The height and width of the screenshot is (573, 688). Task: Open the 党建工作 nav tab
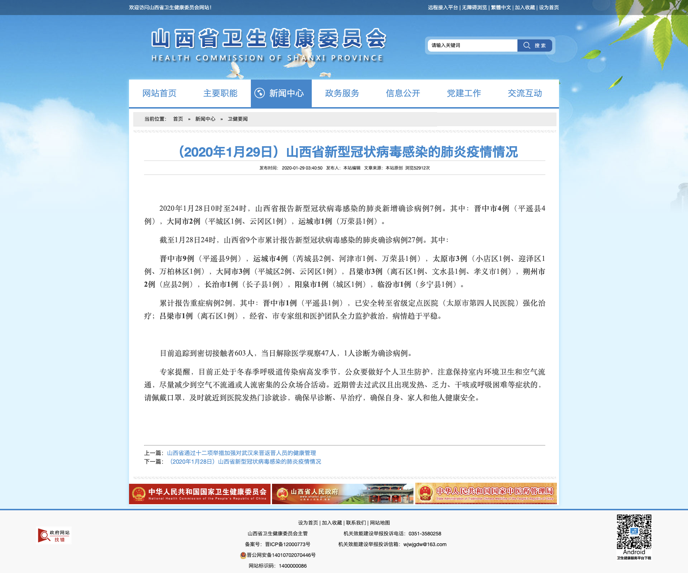[x=464, y=93]
